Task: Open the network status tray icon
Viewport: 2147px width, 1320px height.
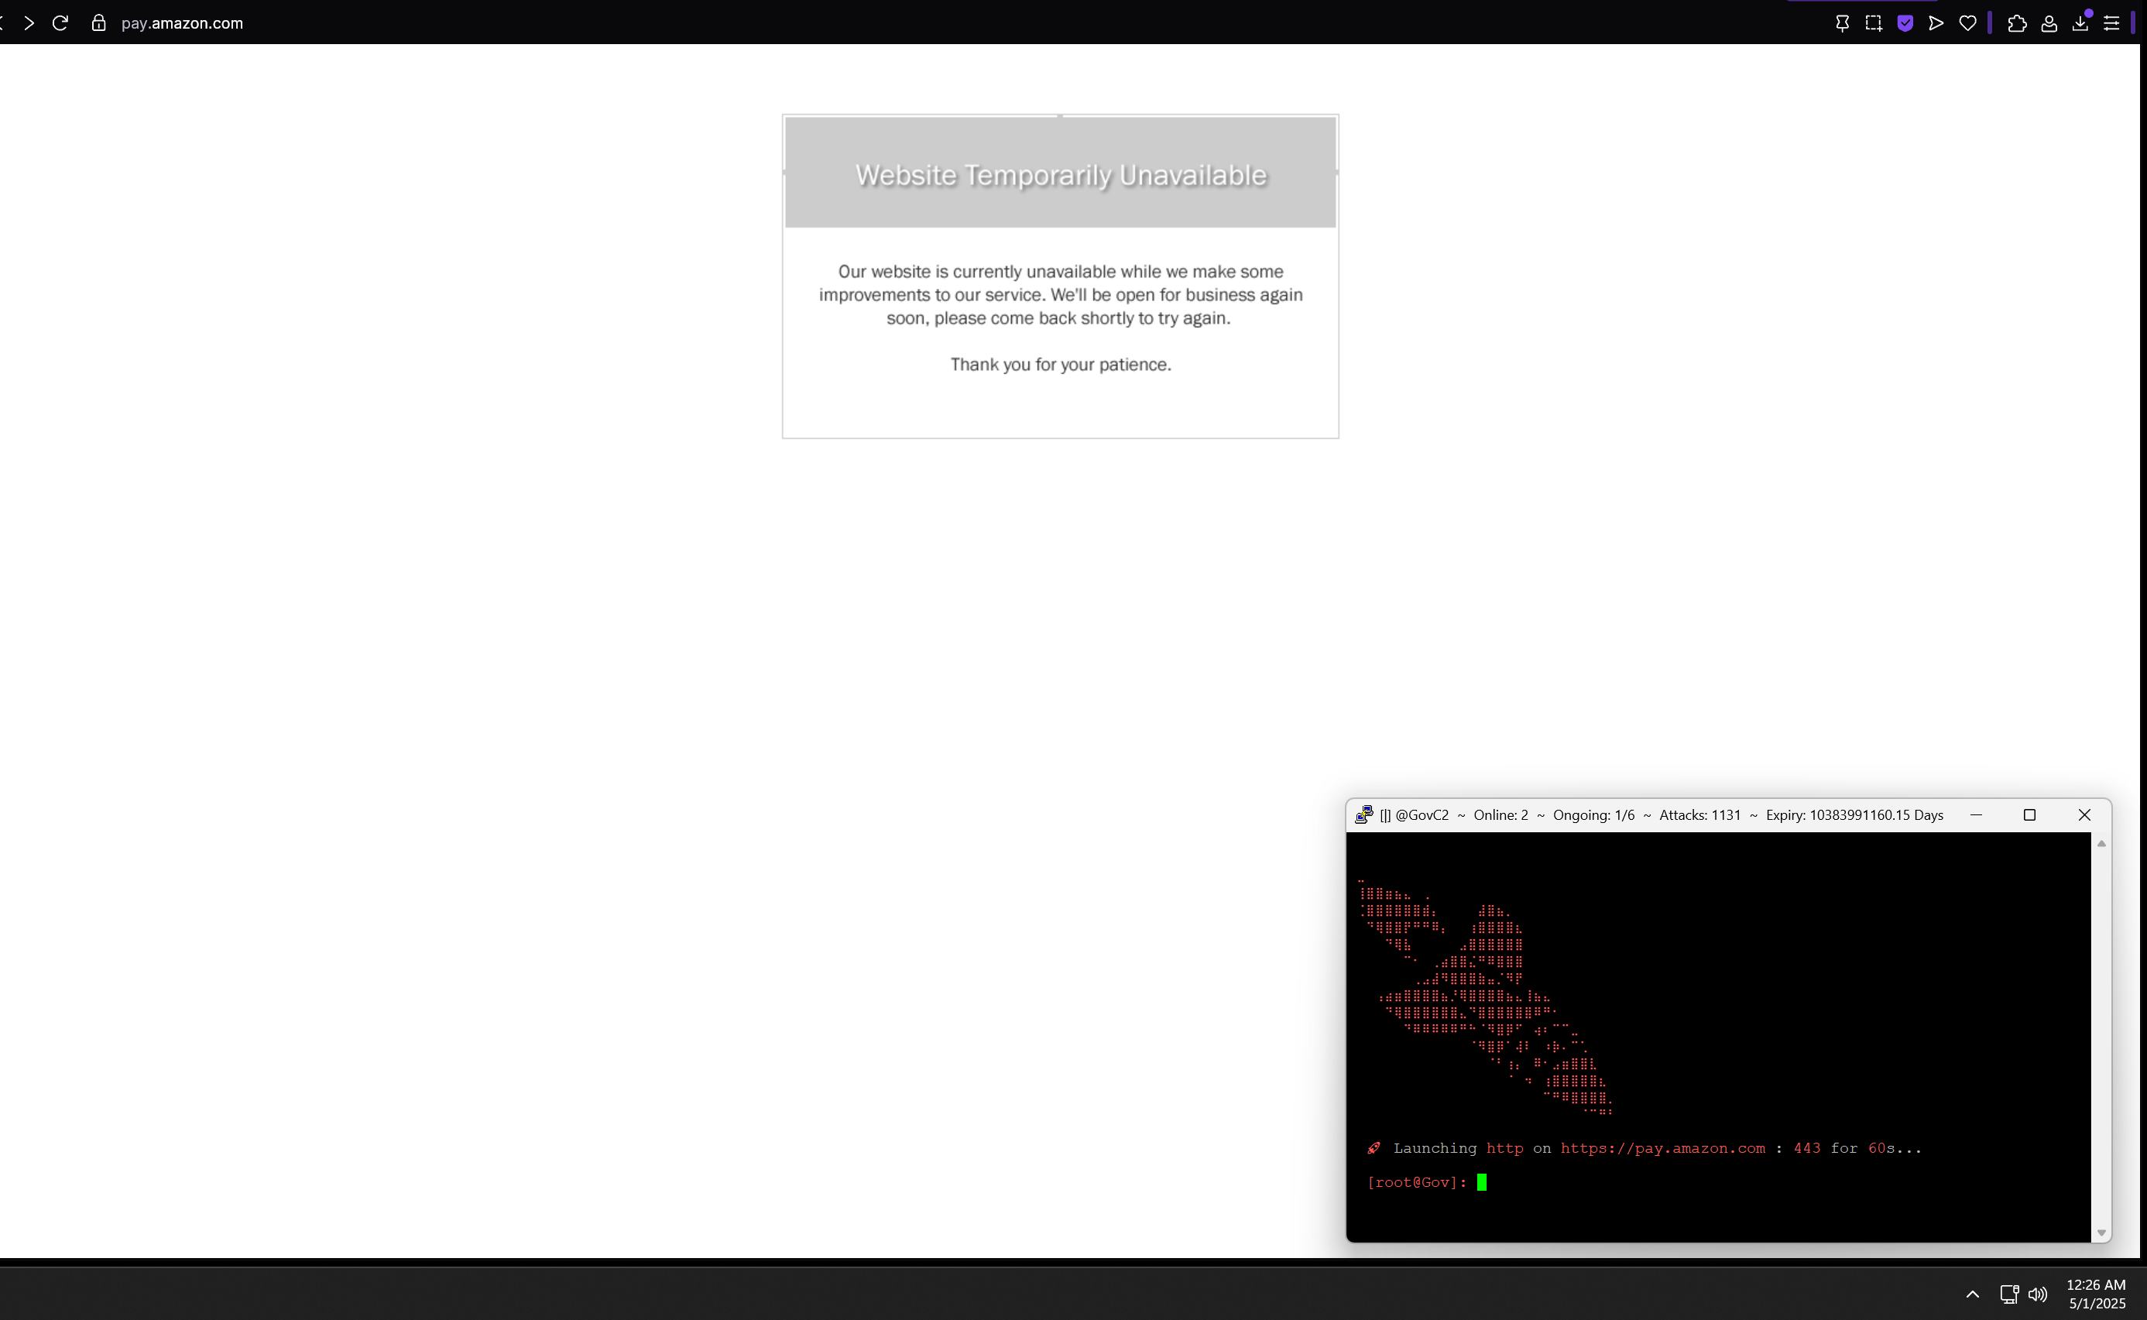Action: [x=2009, y=1294]
